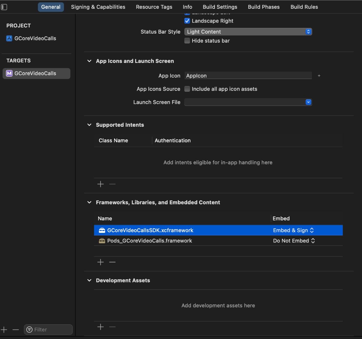Viewport: 362px width, 339px height.
Task: Remove development asset with minus button
Action: coord(112,327)
